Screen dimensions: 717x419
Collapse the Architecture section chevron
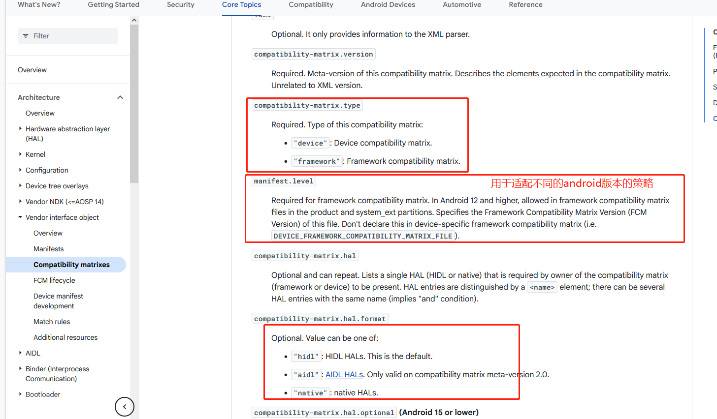tap(120, 97)
